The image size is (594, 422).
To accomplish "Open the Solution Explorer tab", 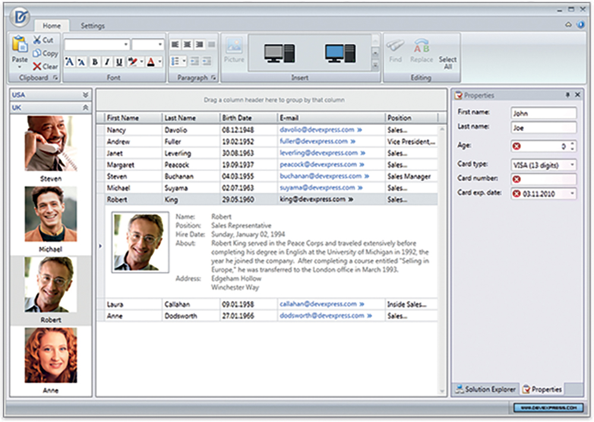I will click(485, 389).
